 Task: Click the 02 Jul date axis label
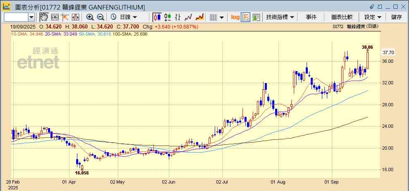coord(222,182)
